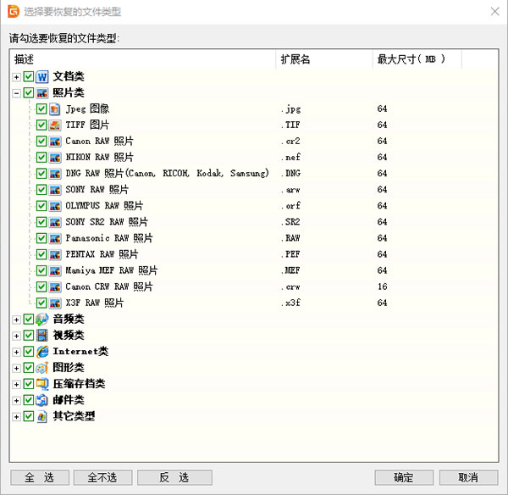Click the max size value 16

coord(383,286)
